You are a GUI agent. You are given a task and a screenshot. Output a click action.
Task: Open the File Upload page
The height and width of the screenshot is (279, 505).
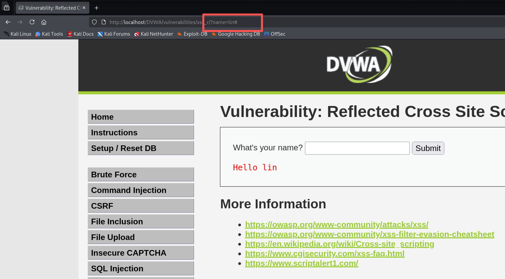click(x=141, y=237)
